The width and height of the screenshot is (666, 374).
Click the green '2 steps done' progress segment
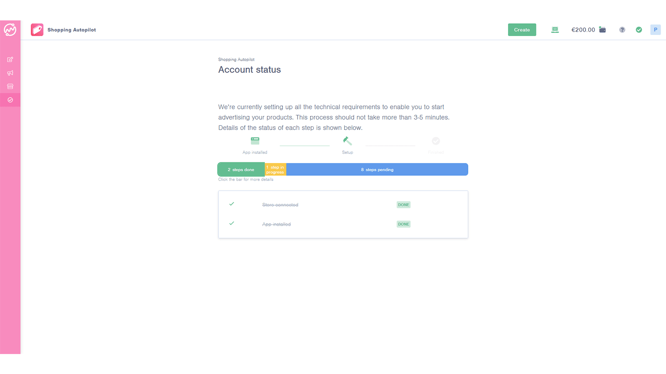coord(241,169)
